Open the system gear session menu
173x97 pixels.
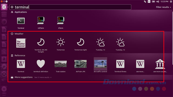[171, 2]
